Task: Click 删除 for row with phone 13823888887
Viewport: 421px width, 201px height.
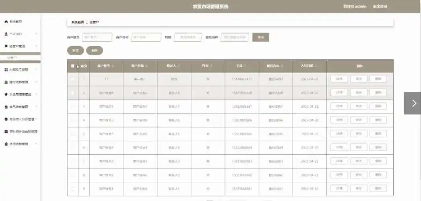Action: [x=378, y=106]
